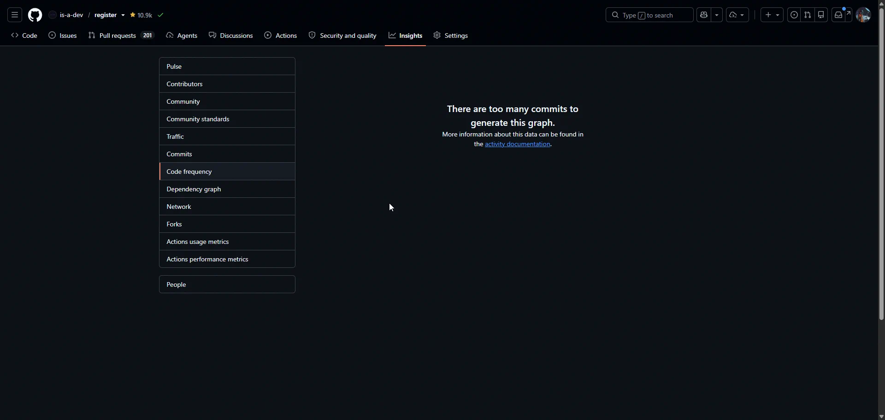Screen dimensions: 885x420
Task: Switch to the Issues tab
Action: coord(63,35)
